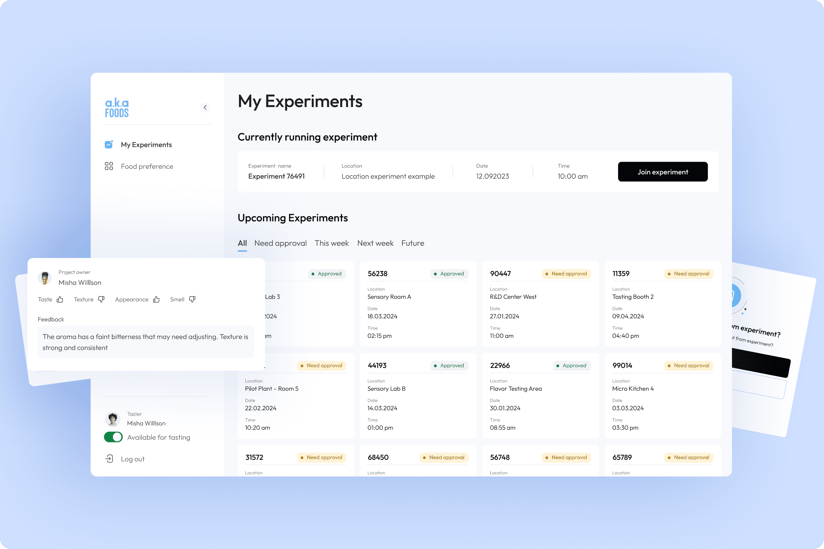The height and width of the screenshot is (549, 824).
Task: Click the Project owner avatar of Misha Willlson
Action: (45, 278)
